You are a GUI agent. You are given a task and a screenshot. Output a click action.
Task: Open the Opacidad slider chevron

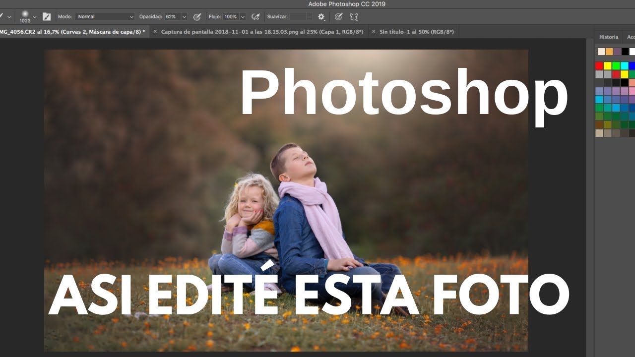click(185, 17)
